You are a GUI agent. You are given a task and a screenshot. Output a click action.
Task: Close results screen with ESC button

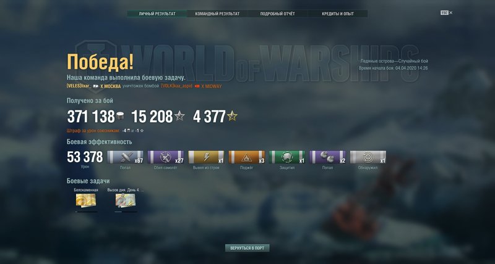446,13
